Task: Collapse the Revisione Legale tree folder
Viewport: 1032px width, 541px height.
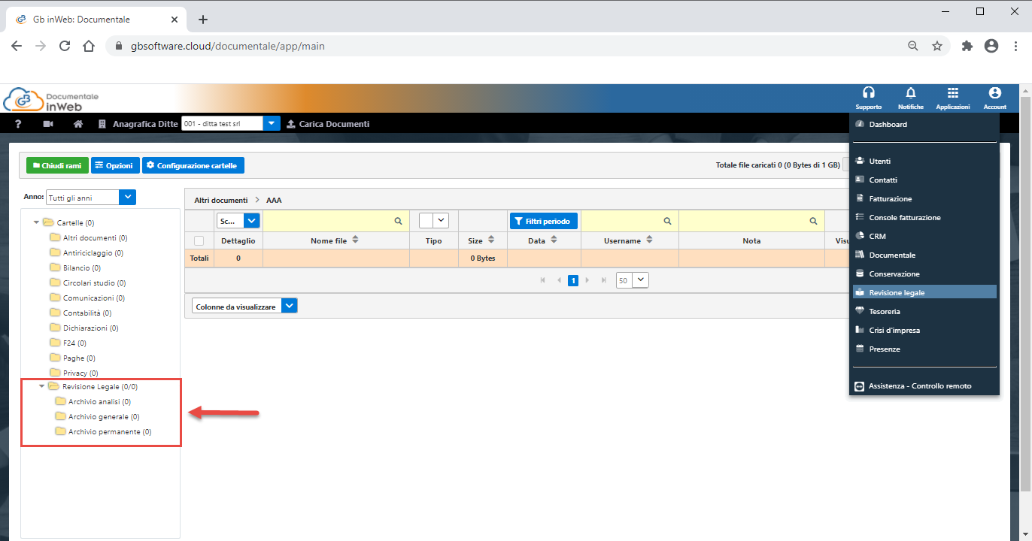Action: pyautogui.click(x=42, y=386)
